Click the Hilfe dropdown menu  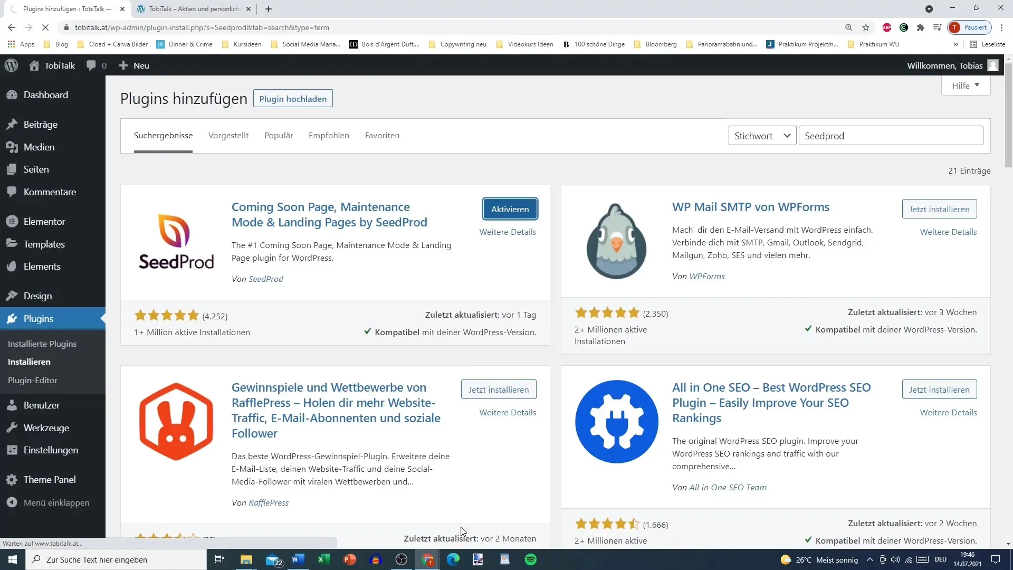[968, 85]
